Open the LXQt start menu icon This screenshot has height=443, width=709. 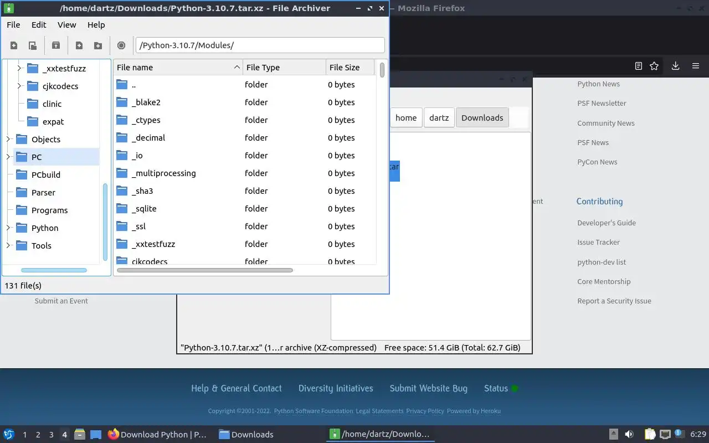(x=9, y=434)
